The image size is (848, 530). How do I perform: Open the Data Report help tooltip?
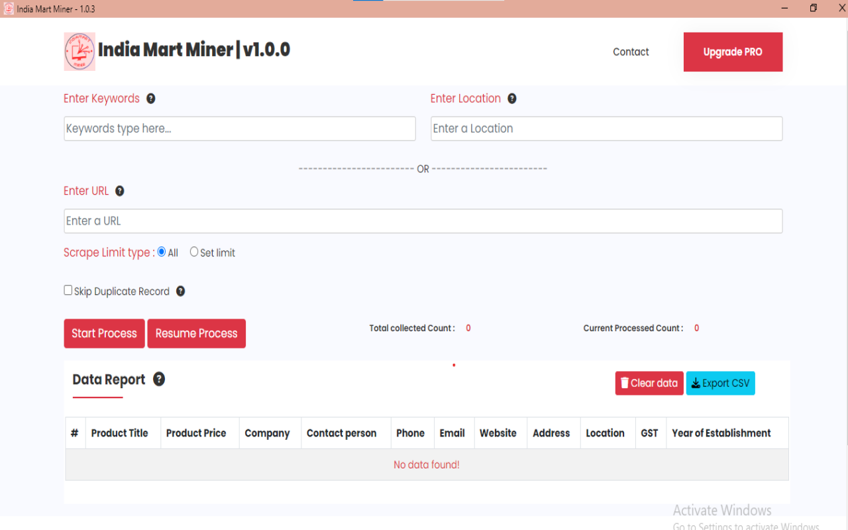[x=159, y=379]
